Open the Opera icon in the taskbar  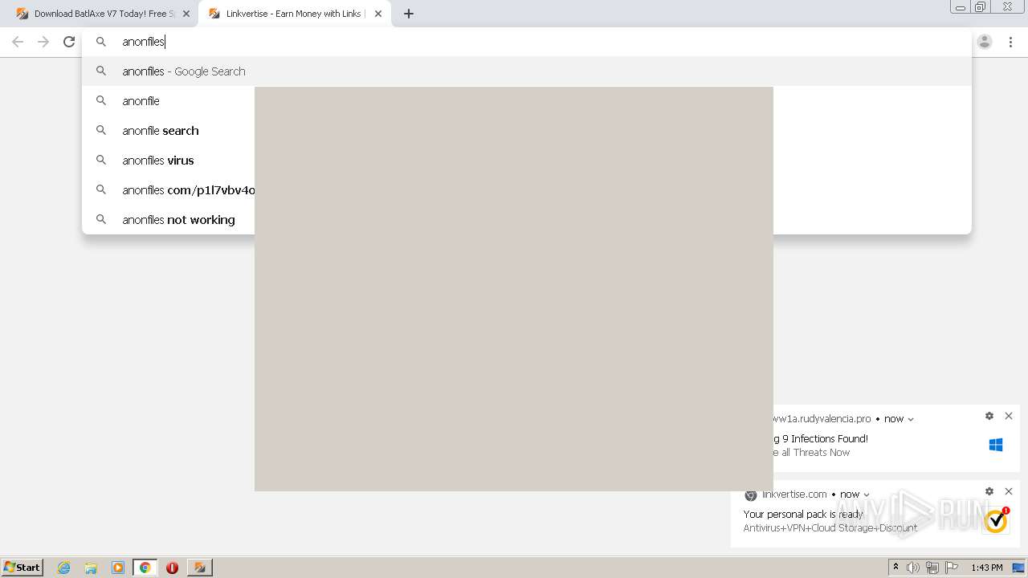(x=172, y=568)
